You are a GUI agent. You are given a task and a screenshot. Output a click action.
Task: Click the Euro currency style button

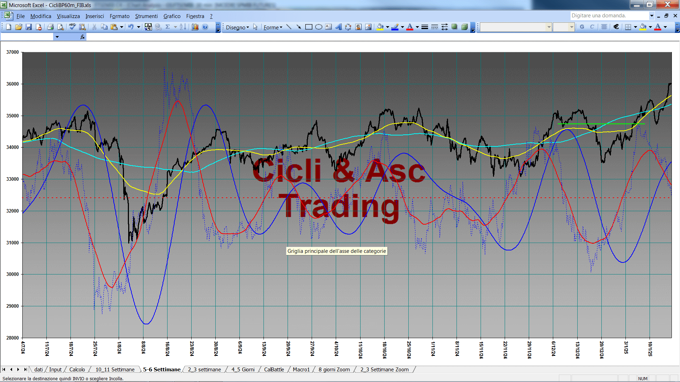[616, 27]
